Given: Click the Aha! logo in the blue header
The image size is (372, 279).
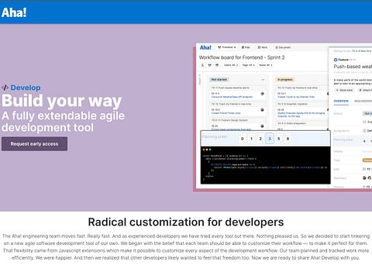Looking at the screenshot, I should click(14, 12).
